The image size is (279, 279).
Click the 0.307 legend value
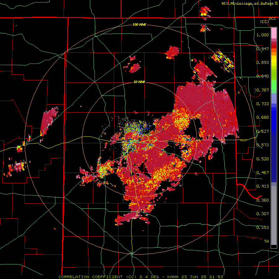263,214
